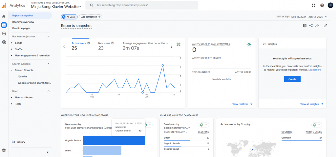Open the Advertising icon in left rail
This screenshot has width=336, height=157.
click(x=4, y=42)
